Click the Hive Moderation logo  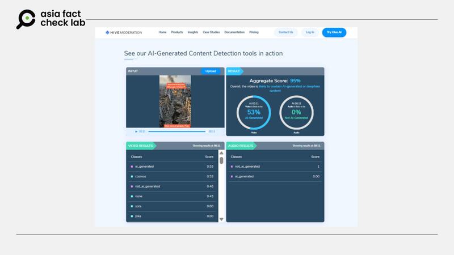[123, 32]
